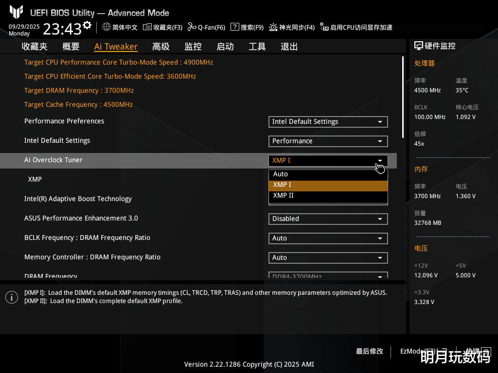The width and height of the screenshot is (498, 373).
Task: Click the 3700 MHz memory frequency value
Action: 427,196
